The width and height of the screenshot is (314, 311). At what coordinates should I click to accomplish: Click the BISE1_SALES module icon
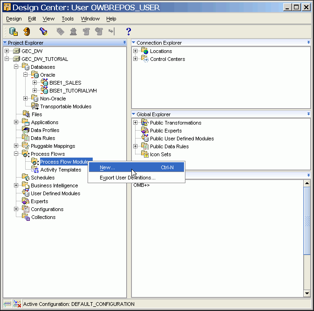coord(44,83)
